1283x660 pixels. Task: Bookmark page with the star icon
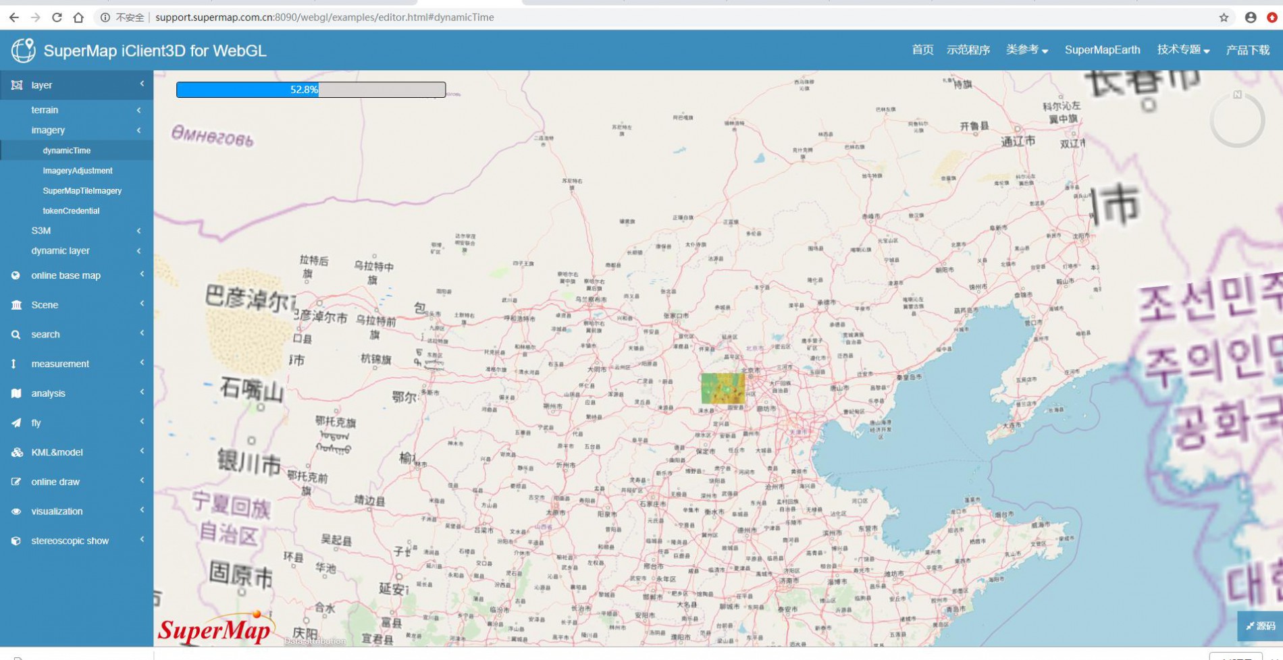click(x=1224, y=18)
